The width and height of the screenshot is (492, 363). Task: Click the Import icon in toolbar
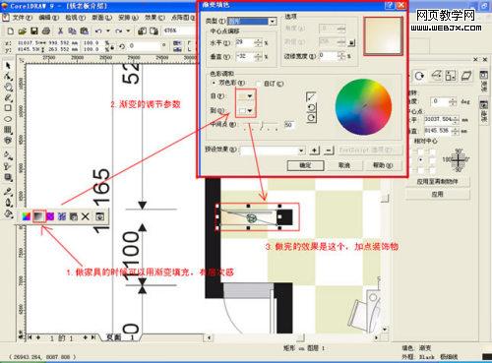point(142,31)
